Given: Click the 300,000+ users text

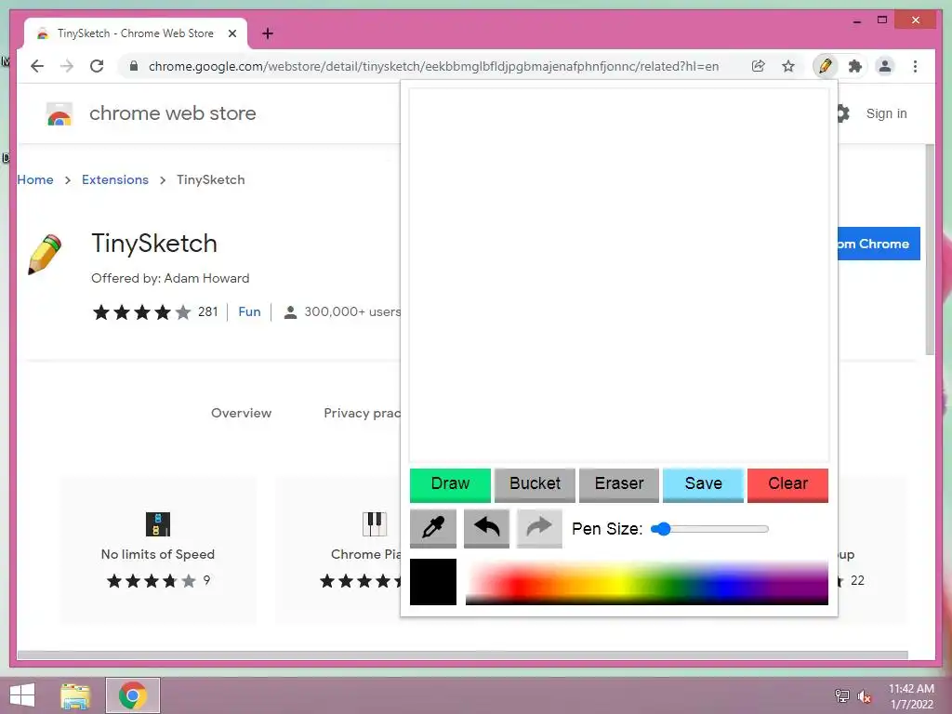Looking at the screenshot, I should tap(352, 311).
